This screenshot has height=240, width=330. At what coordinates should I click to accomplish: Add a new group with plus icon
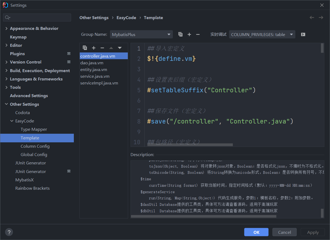point(189,34)
